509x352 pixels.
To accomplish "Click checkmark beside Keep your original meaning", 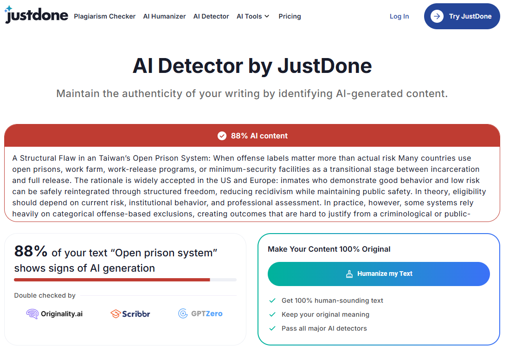I will [272, 315].
